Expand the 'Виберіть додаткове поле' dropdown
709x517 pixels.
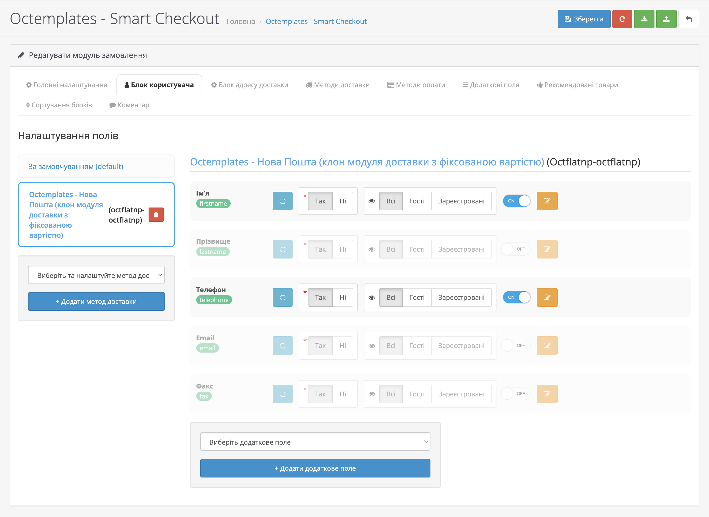[315, 442]
